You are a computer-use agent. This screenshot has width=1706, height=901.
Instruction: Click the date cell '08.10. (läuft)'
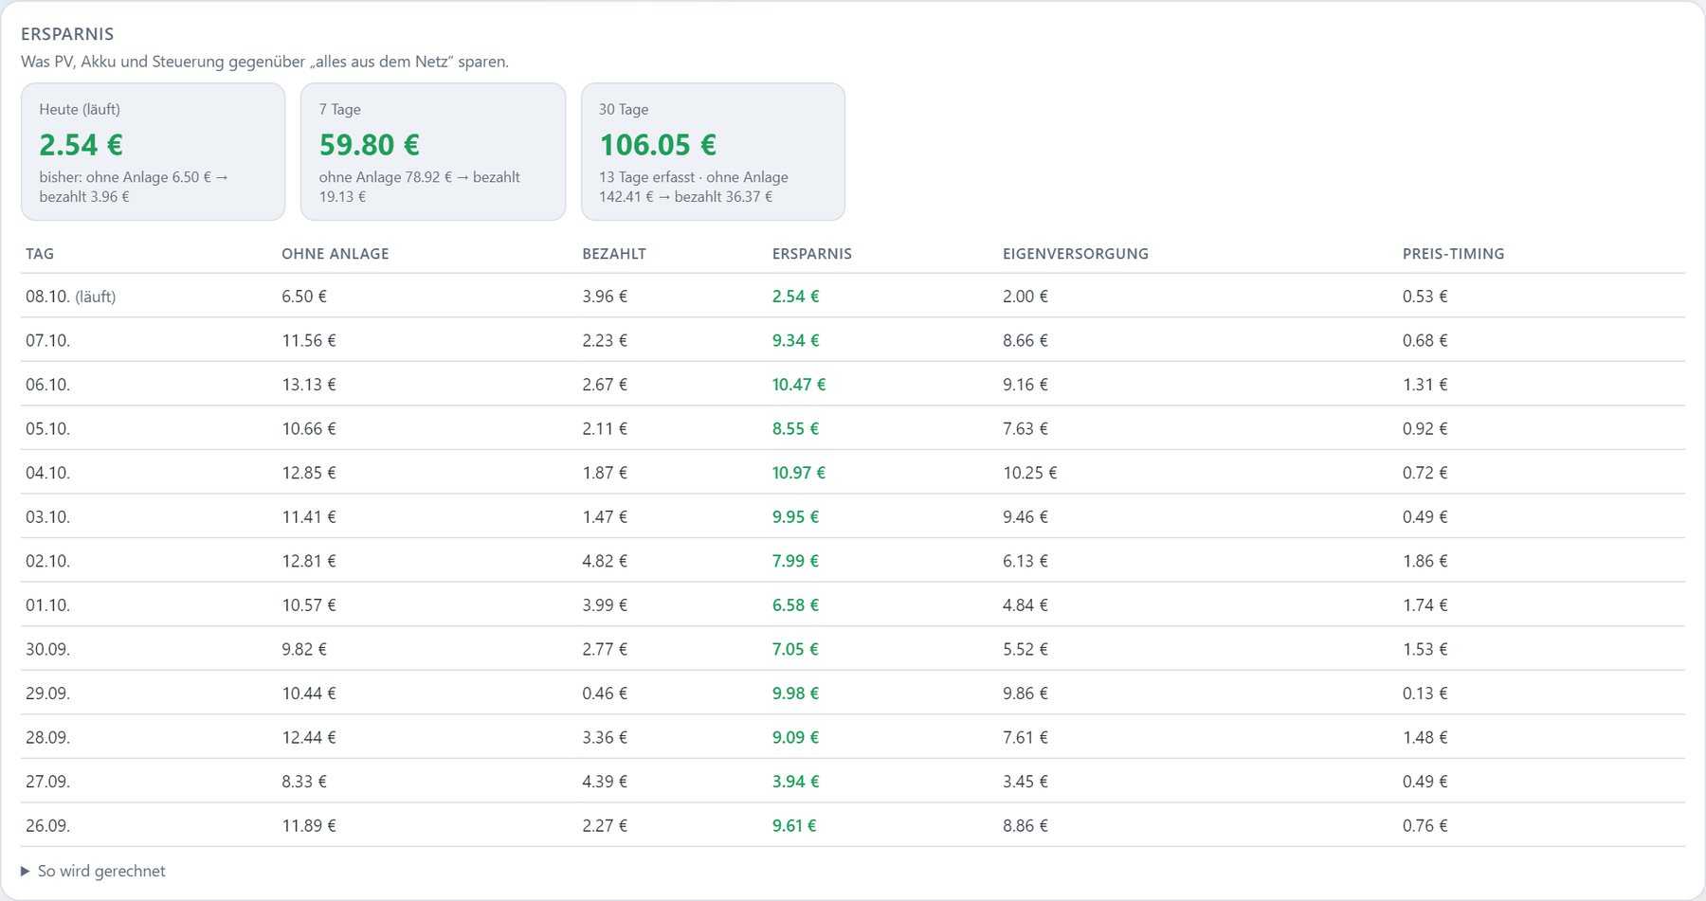click(x=71, y=297)
